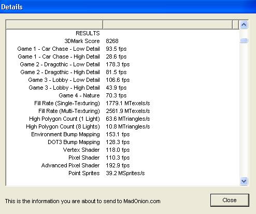Select the 43.9 fps value

(116, 88)
